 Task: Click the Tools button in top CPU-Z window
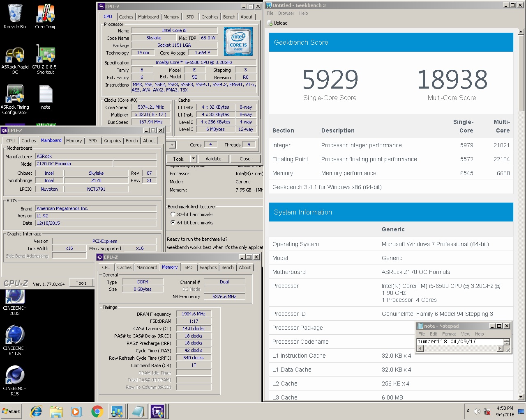178,159
